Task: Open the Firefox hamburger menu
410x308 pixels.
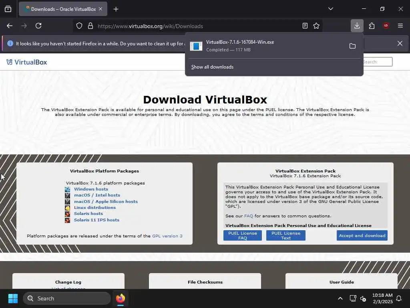Action: (x=400, y=26)
